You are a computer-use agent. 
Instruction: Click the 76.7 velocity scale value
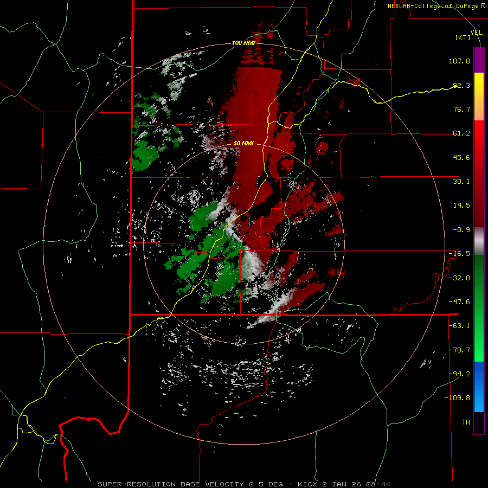461,109
